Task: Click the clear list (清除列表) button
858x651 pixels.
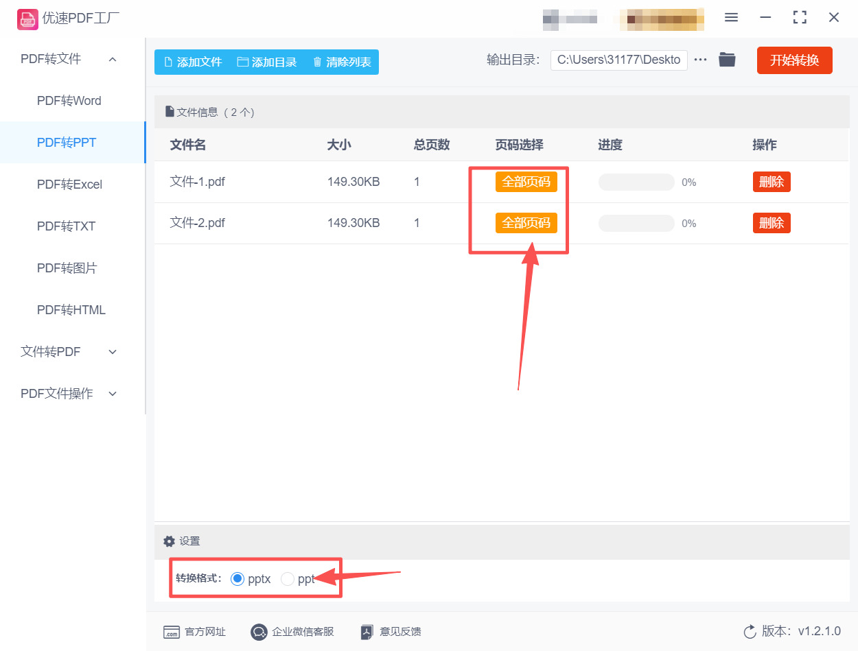Action: (x=342, y=62)
